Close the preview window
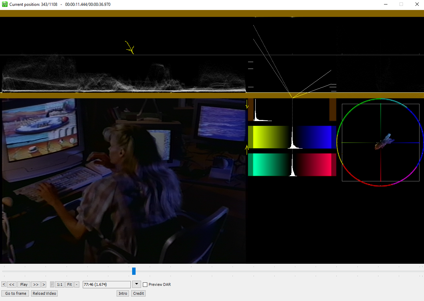This screenshot has height=301, width=424. (x=417, y=4)
